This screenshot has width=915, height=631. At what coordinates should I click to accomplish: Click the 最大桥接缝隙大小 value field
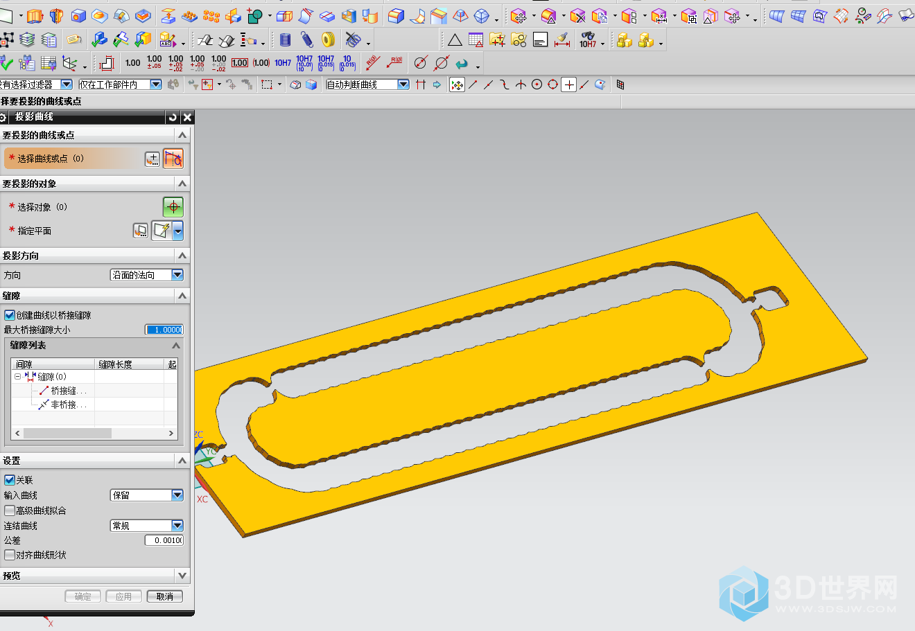[164, 330]
